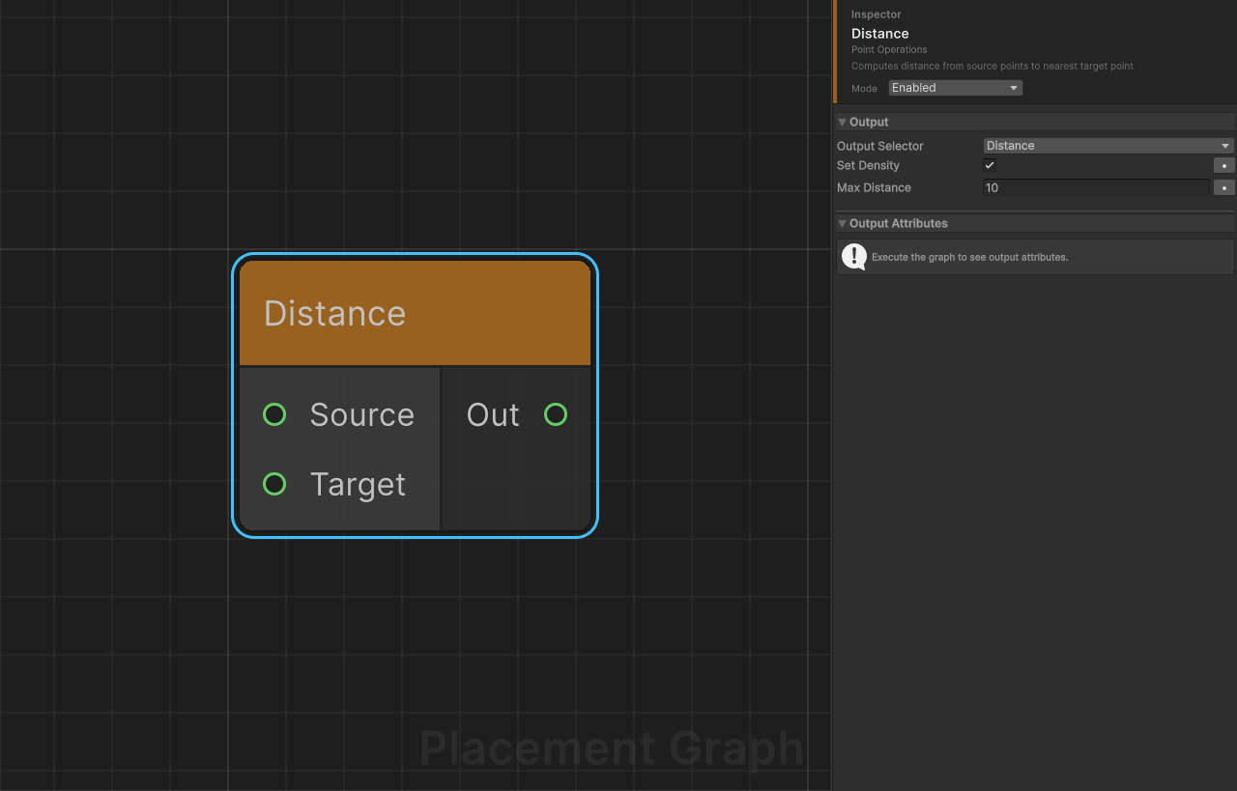Click the 'Execute the graph' message text

point(969,258)
